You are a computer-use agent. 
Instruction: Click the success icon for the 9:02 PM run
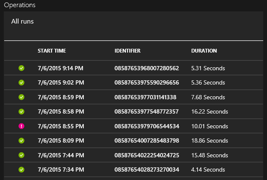[x=21, y=82]
